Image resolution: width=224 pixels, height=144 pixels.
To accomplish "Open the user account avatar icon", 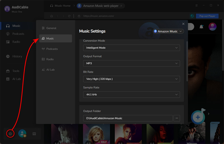I will point(22,133).
